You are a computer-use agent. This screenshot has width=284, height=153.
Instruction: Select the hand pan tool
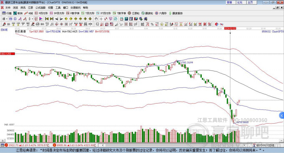[96, 19]
